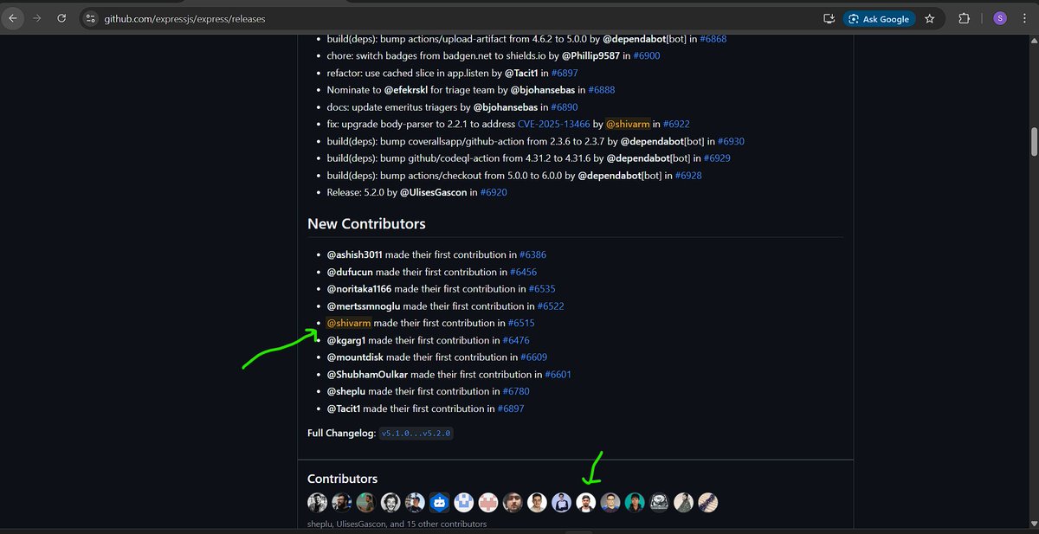1039x534 pixels.
Task: Open the Extensions puzzle icon
Action: point(964,18)
